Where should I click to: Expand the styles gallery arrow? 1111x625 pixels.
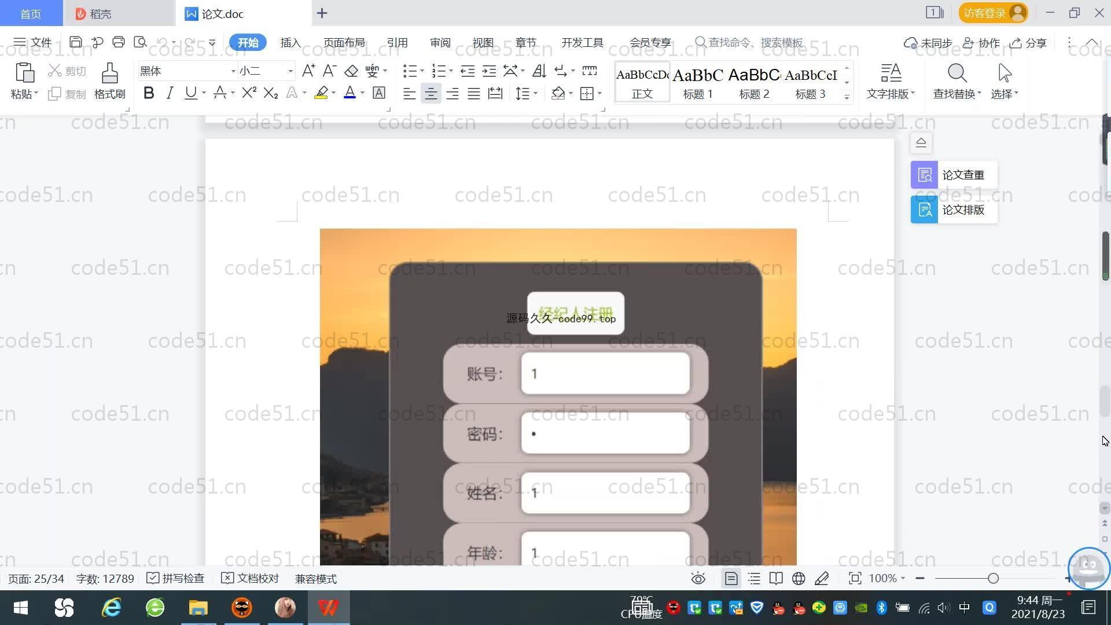[847, 97]
